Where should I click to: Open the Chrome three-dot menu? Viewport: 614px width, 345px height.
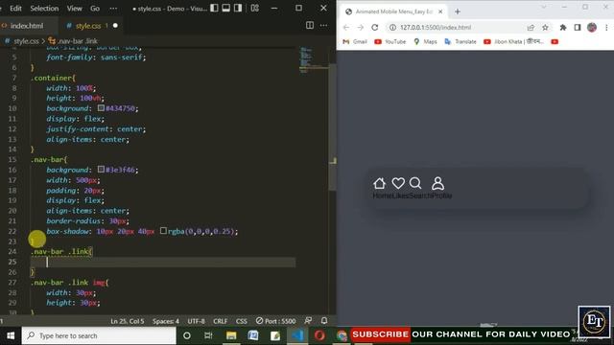(x=606, y=28)
